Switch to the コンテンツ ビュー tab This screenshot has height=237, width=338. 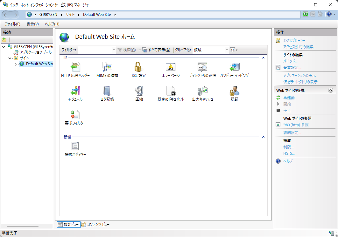pos(95,225)
